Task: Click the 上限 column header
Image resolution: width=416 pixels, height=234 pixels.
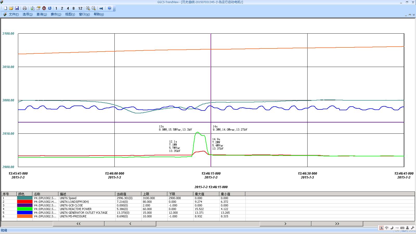Action: pyautogui.click(x=154, y=194)
